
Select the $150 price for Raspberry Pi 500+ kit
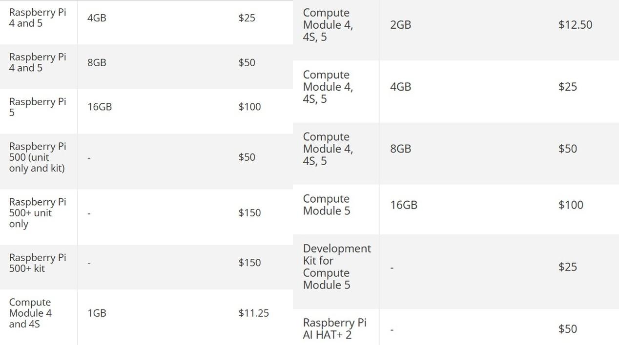point(249,263)
